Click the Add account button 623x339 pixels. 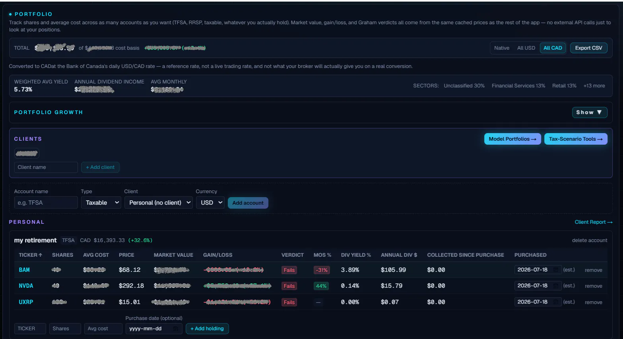[248, 203]
